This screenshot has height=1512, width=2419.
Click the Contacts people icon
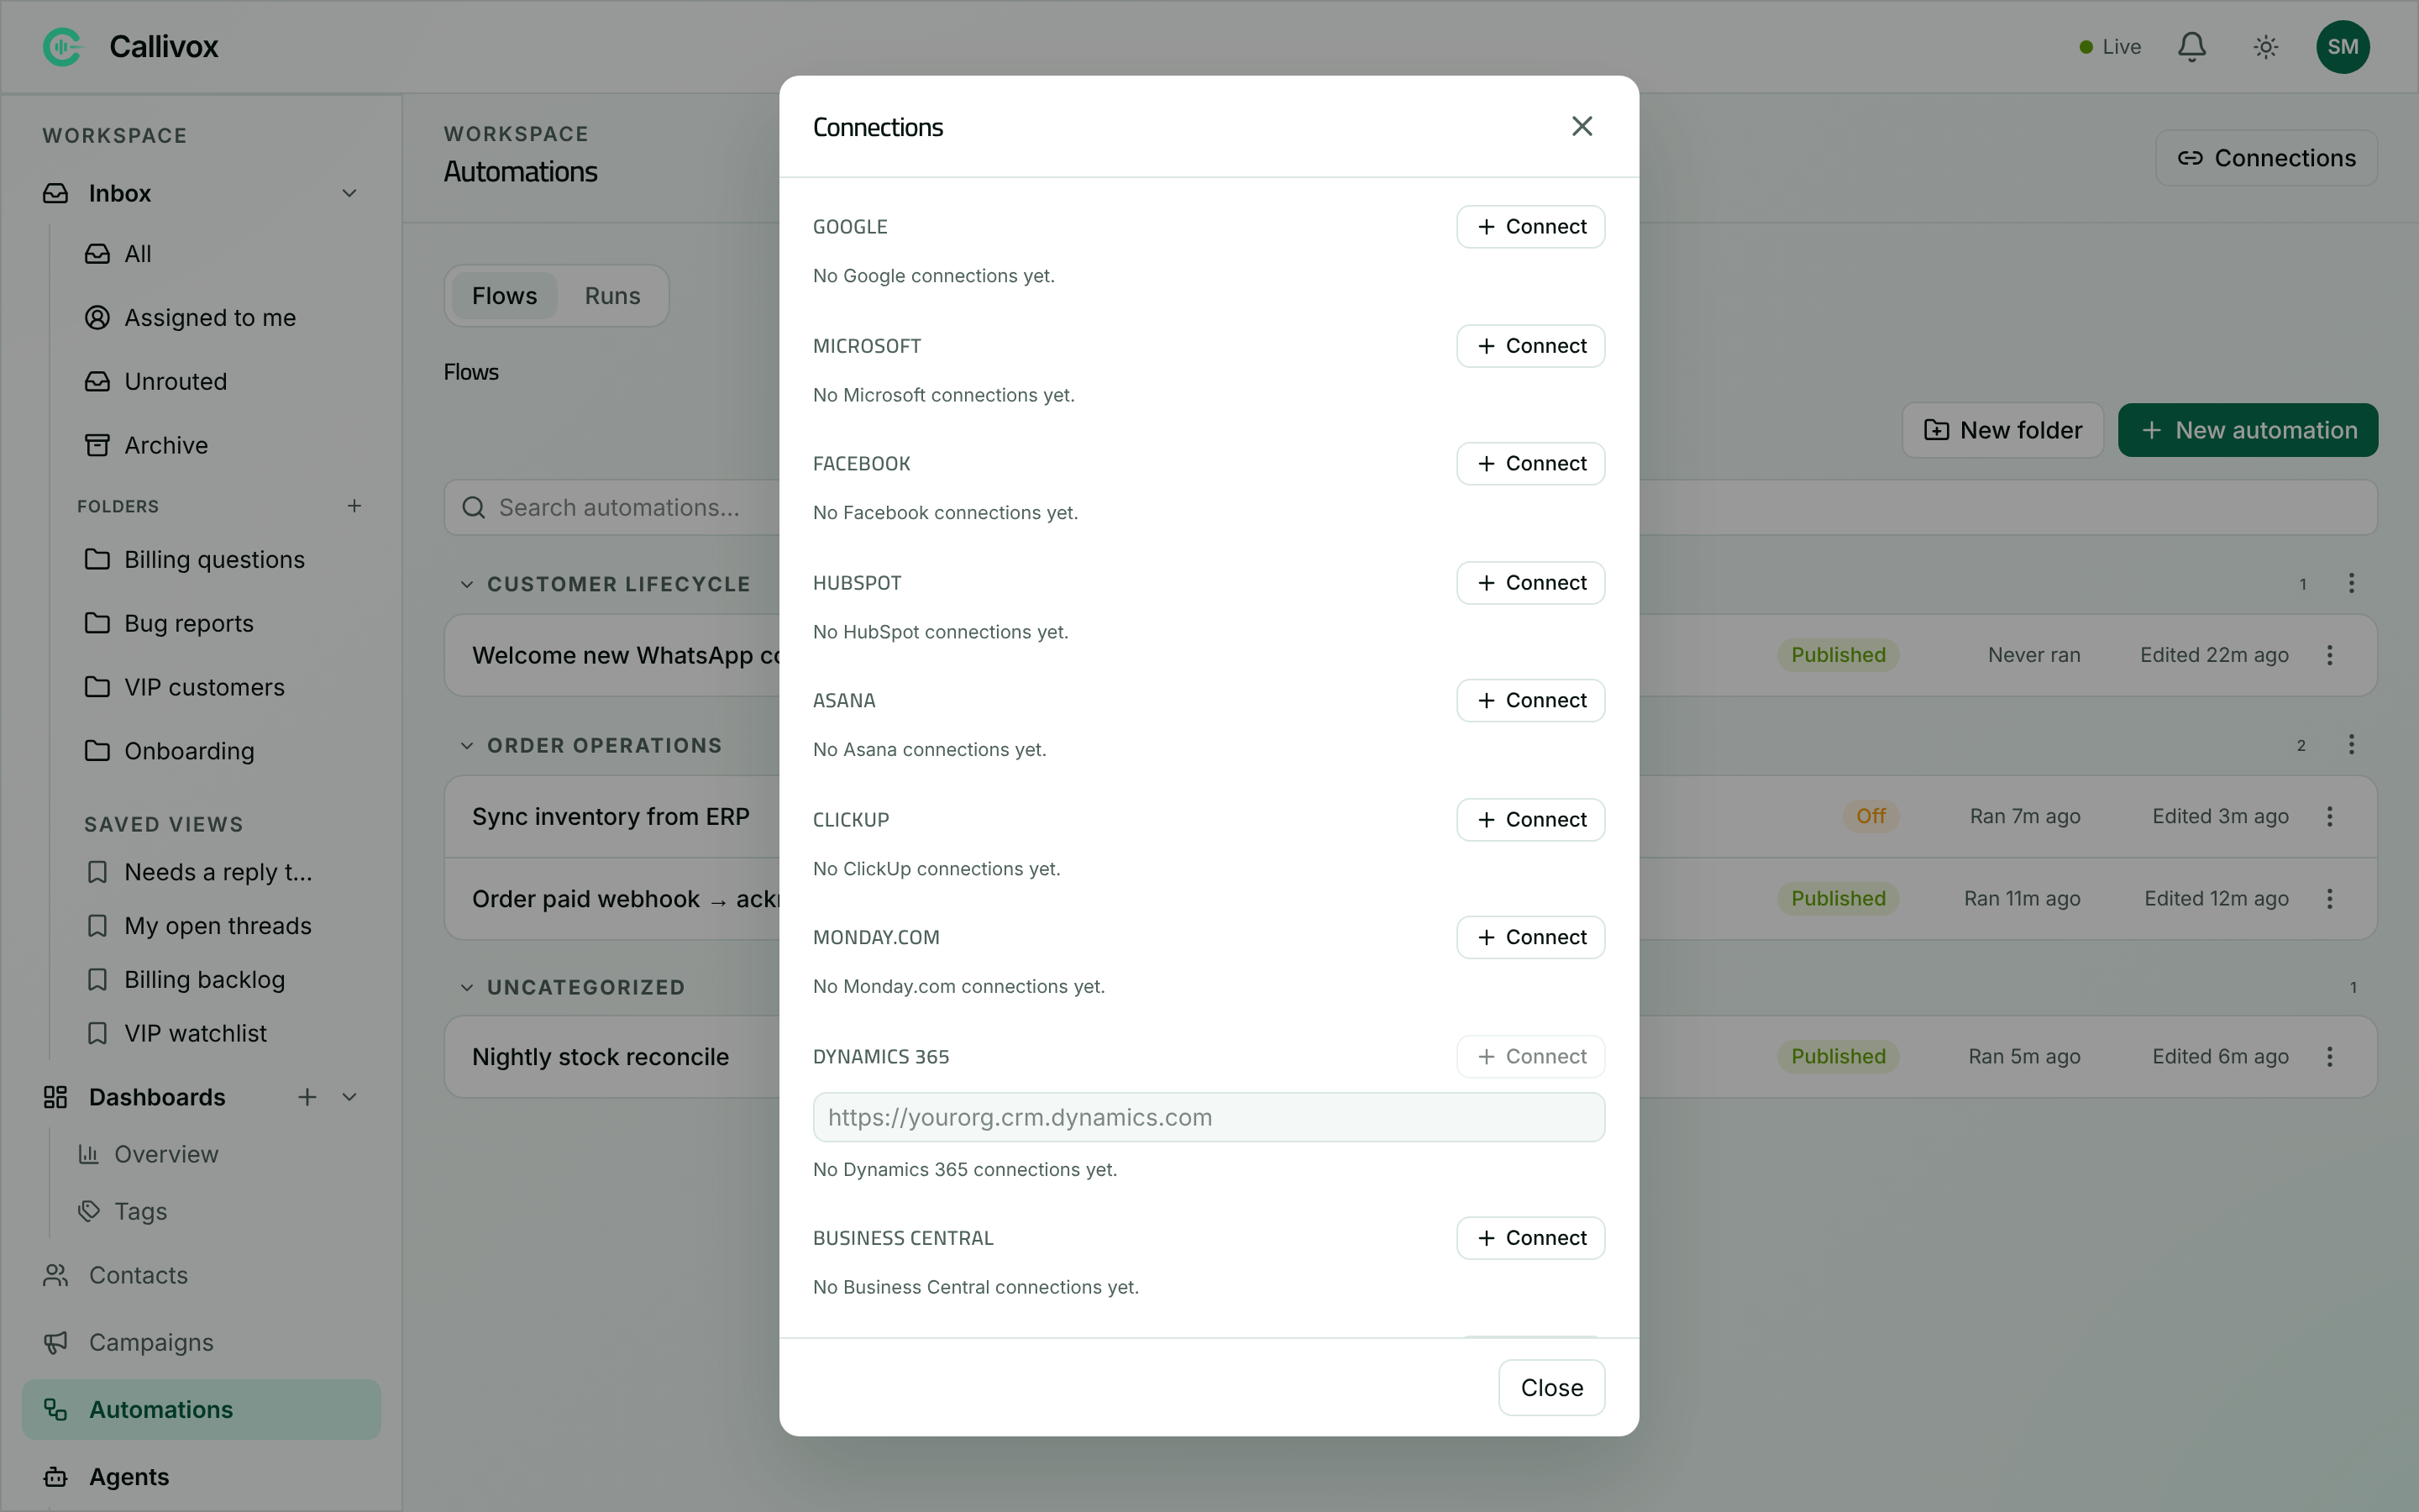(x=56, y=1275)
